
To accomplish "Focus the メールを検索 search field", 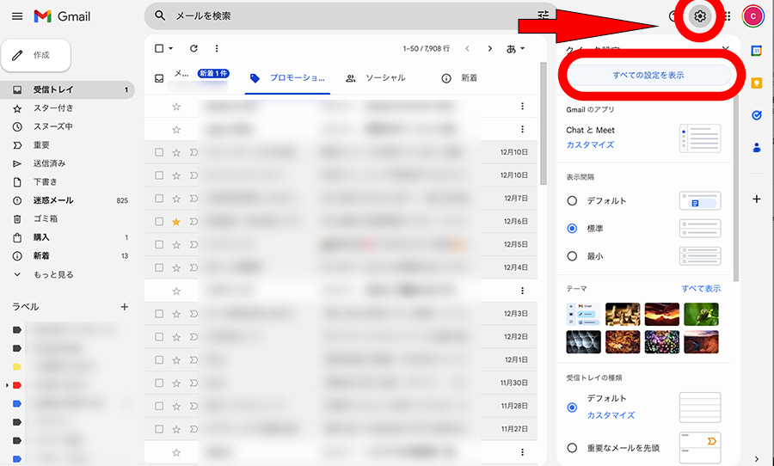I will [351, 15].
